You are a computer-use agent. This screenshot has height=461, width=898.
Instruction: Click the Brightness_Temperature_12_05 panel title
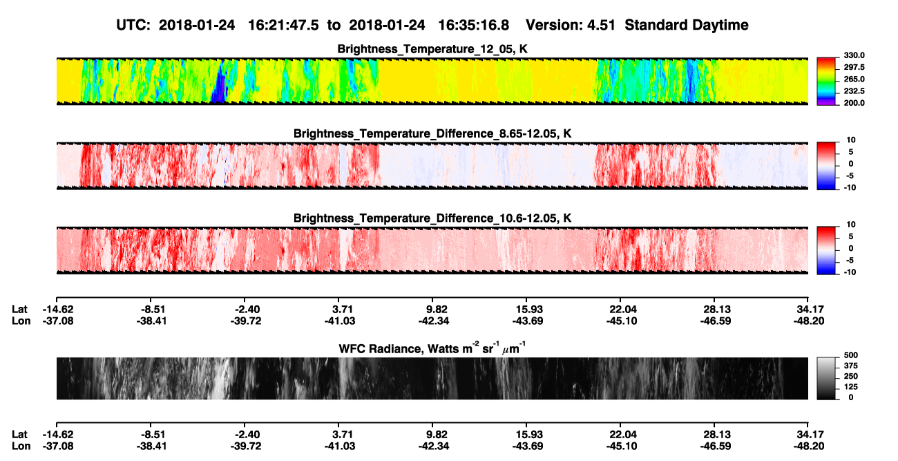432,49
